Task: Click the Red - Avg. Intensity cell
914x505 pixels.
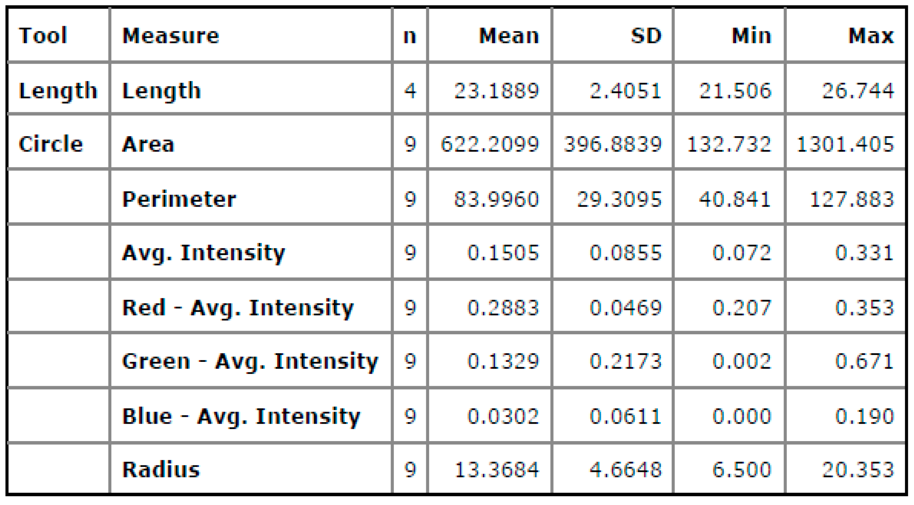Action: [238, 308]
